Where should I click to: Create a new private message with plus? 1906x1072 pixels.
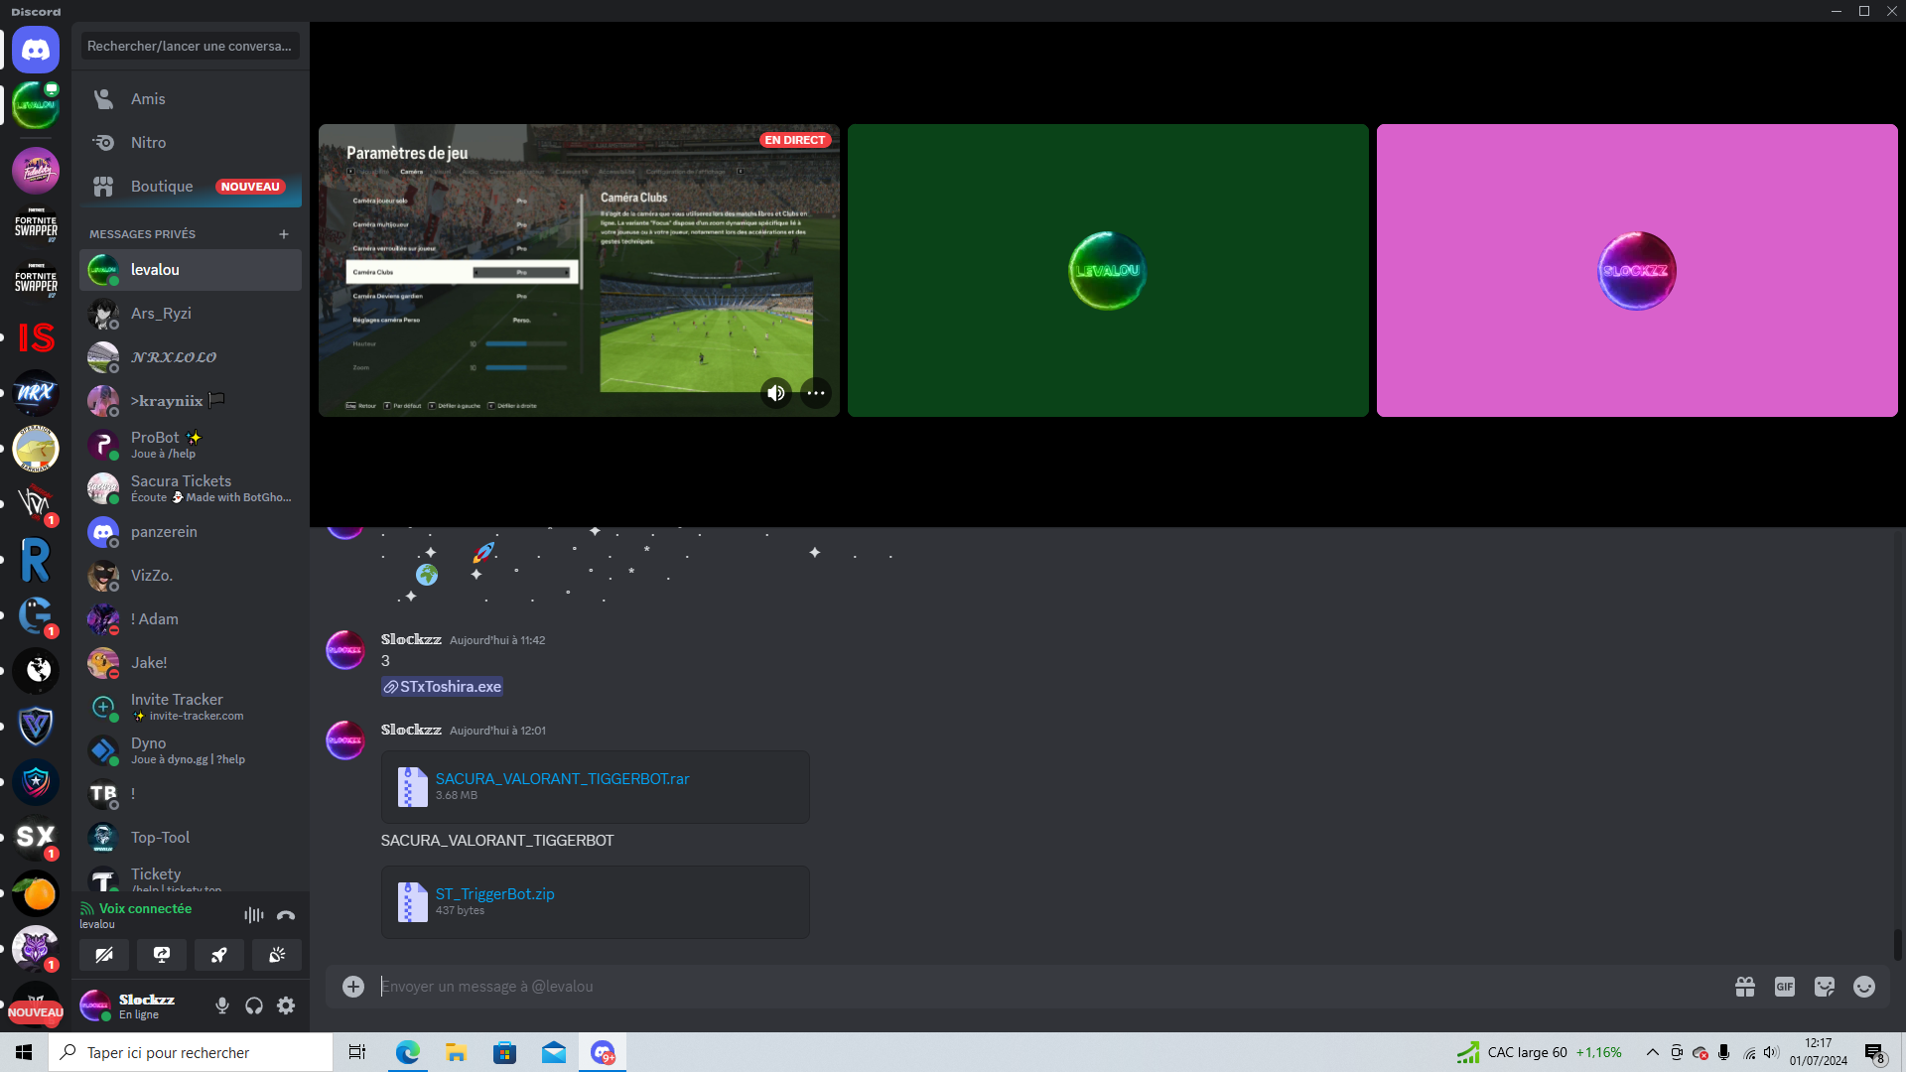pos(284,234)
